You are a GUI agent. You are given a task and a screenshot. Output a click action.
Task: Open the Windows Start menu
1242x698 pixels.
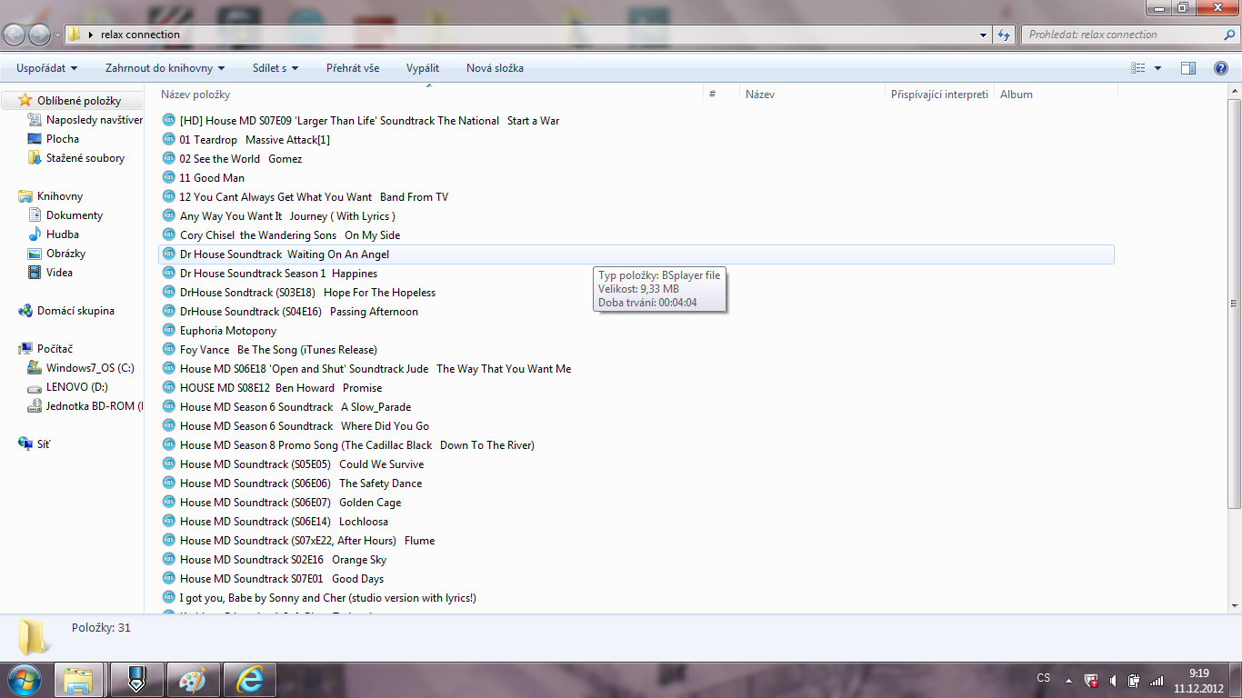(x=25, y=680)
